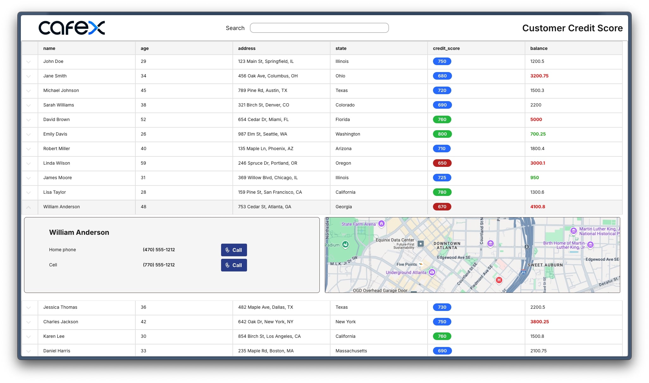The height and width of the screenshot is (383, 649).
Task: Expand the Emily Davis row details
Action: 28,135
